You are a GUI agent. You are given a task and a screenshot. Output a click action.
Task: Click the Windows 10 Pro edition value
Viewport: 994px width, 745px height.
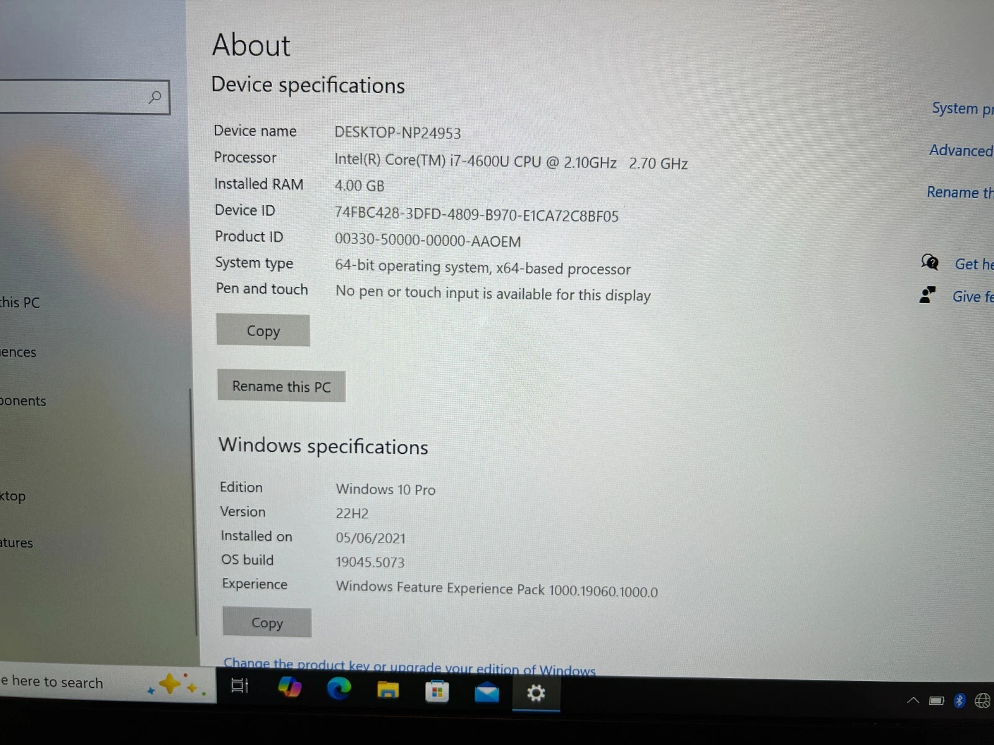tap(386, 489)
